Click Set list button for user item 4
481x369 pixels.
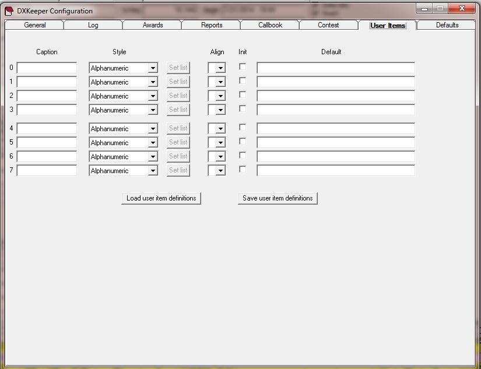pyautogui.click(x=178, y=128)
